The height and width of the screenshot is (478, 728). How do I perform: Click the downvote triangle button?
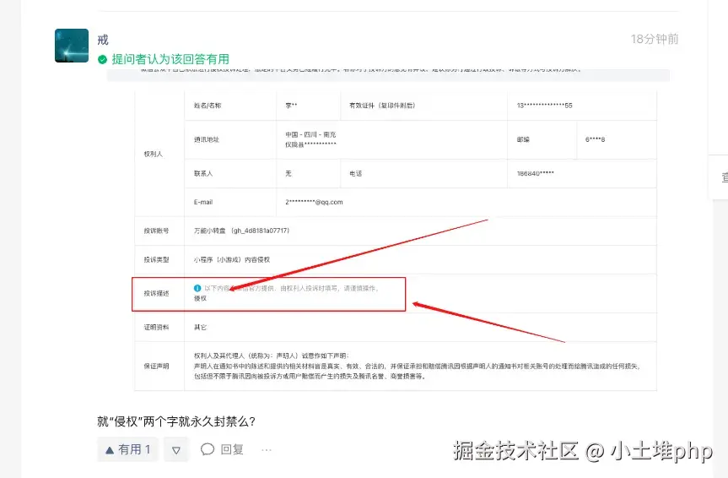[x=176, y=449]
